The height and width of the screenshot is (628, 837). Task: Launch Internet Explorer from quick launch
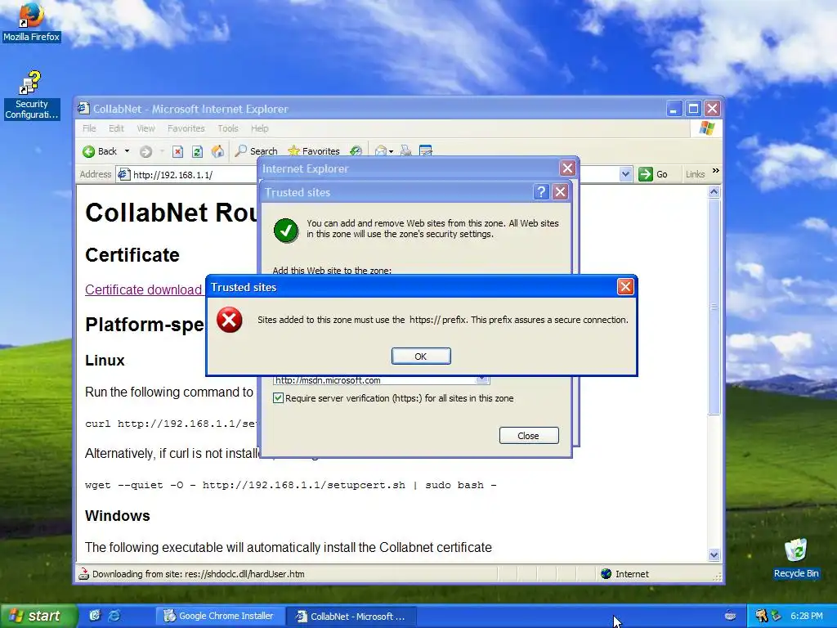(114, 616)
